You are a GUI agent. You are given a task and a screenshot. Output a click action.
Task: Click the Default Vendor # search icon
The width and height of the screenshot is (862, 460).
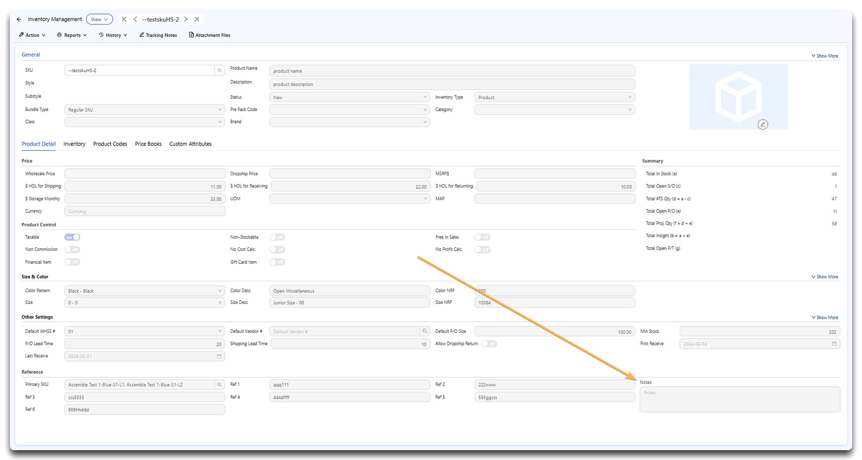click(x=424, y=331)
